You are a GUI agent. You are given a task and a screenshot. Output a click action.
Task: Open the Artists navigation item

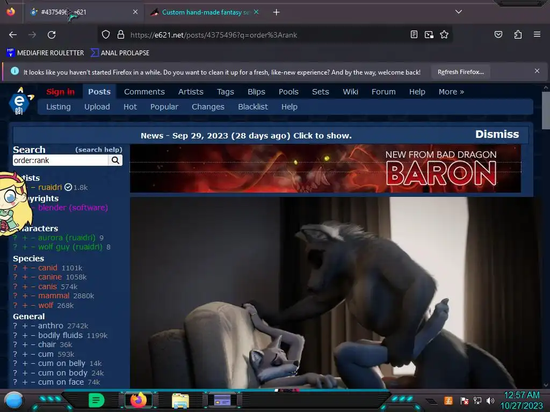pyautogui.click(x=191, y=92)
